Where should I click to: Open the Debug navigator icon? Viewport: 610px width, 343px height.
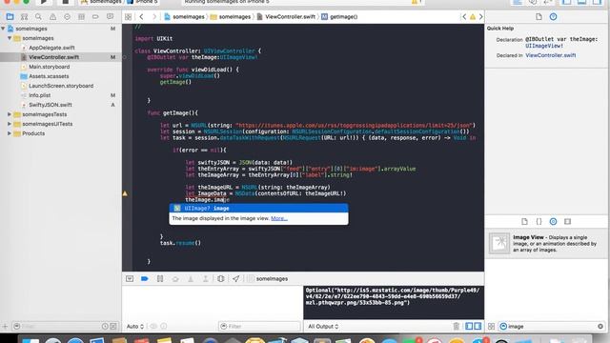coord(81,17)
